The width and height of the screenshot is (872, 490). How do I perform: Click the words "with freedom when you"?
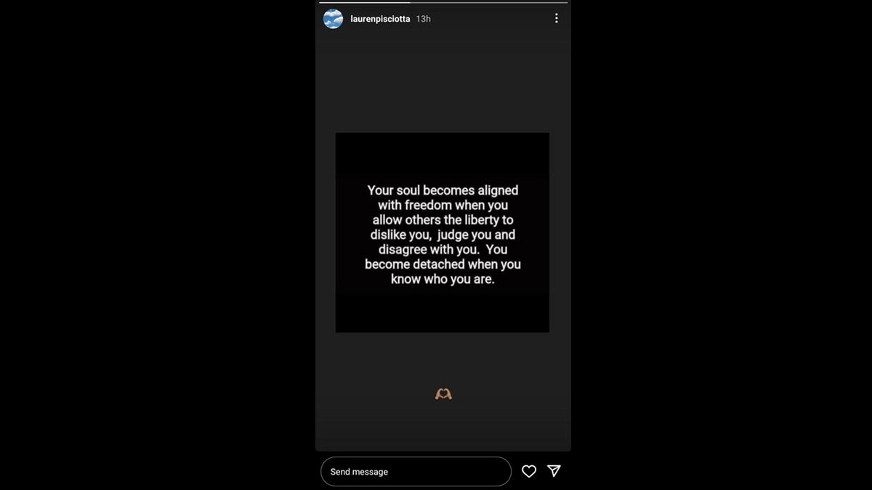443,205
